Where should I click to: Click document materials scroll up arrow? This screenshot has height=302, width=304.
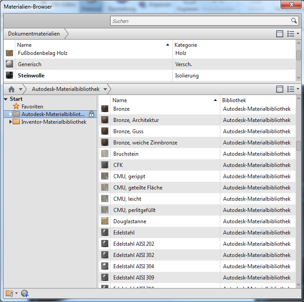pyautogui.click(x=298, y=42)
